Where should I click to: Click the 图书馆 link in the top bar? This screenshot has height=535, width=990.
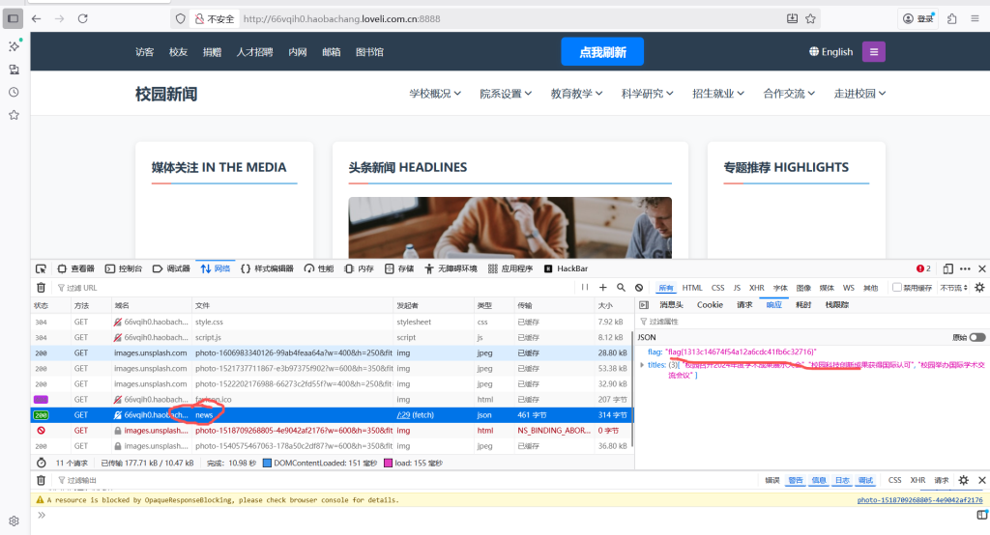pyautogui.click(x=369, y=52)
